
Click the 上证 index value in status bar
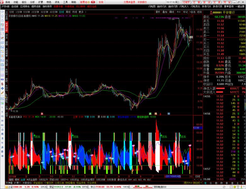17,187
